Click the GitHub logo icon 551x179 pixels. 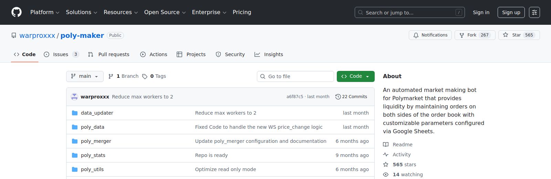pyautogui.click(x=17, y=12)
